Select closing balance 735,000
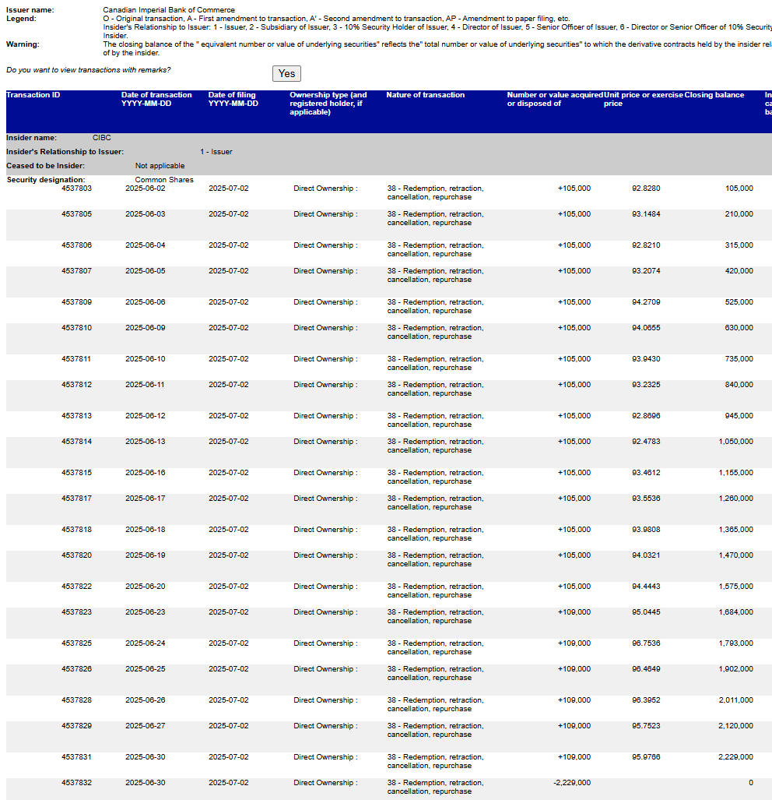772x800 pixels. pos(739,358)
